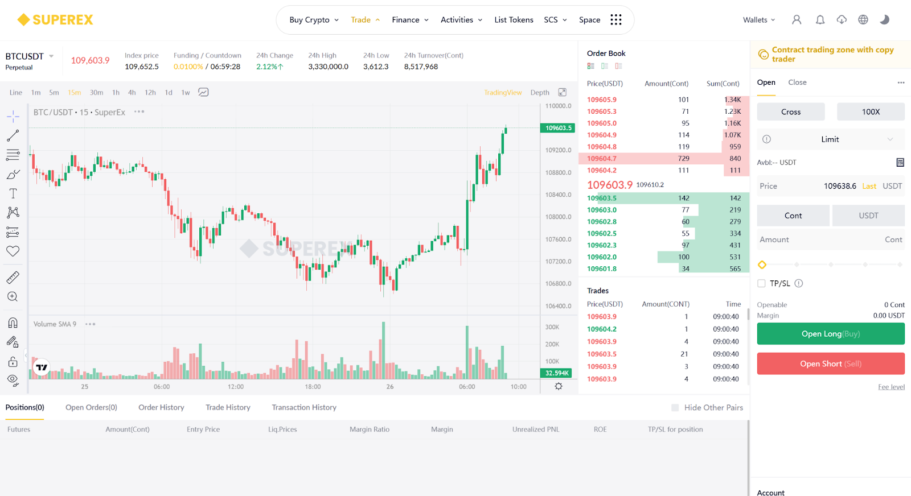Select the trend line drawing tool
The image size is (911, 496).
pos(13,135)
